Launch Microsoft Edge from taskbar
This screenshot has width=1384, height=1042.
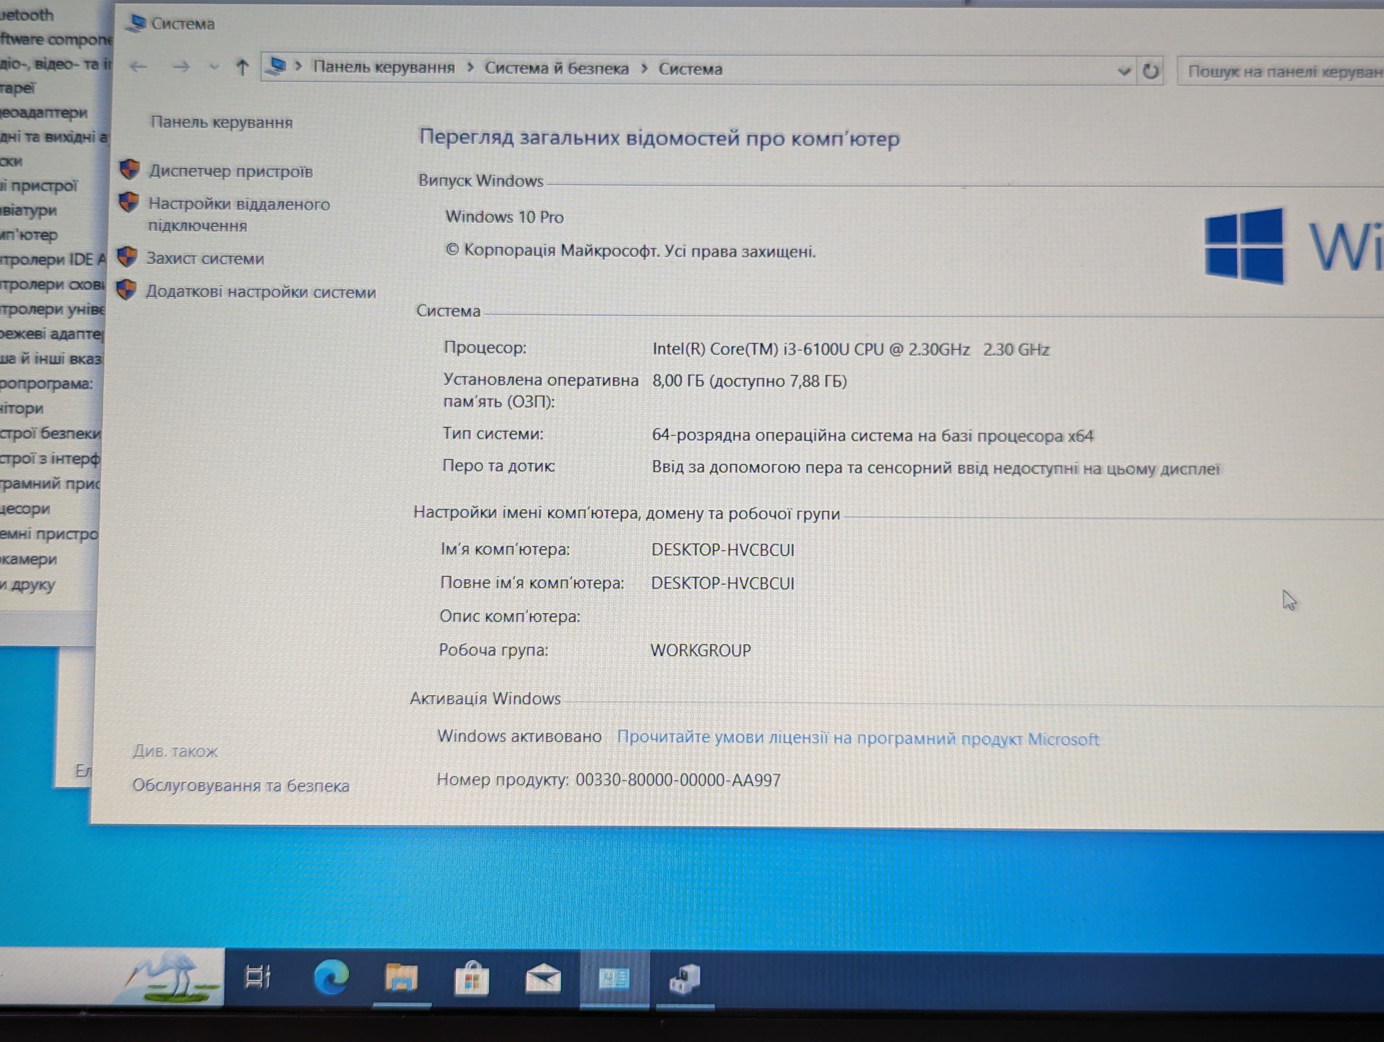(330, 977)
